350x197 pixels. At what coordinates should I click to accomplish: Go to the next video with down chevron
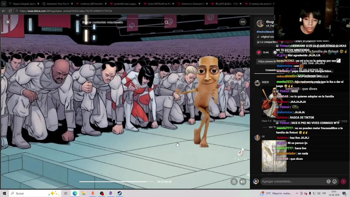243,103
